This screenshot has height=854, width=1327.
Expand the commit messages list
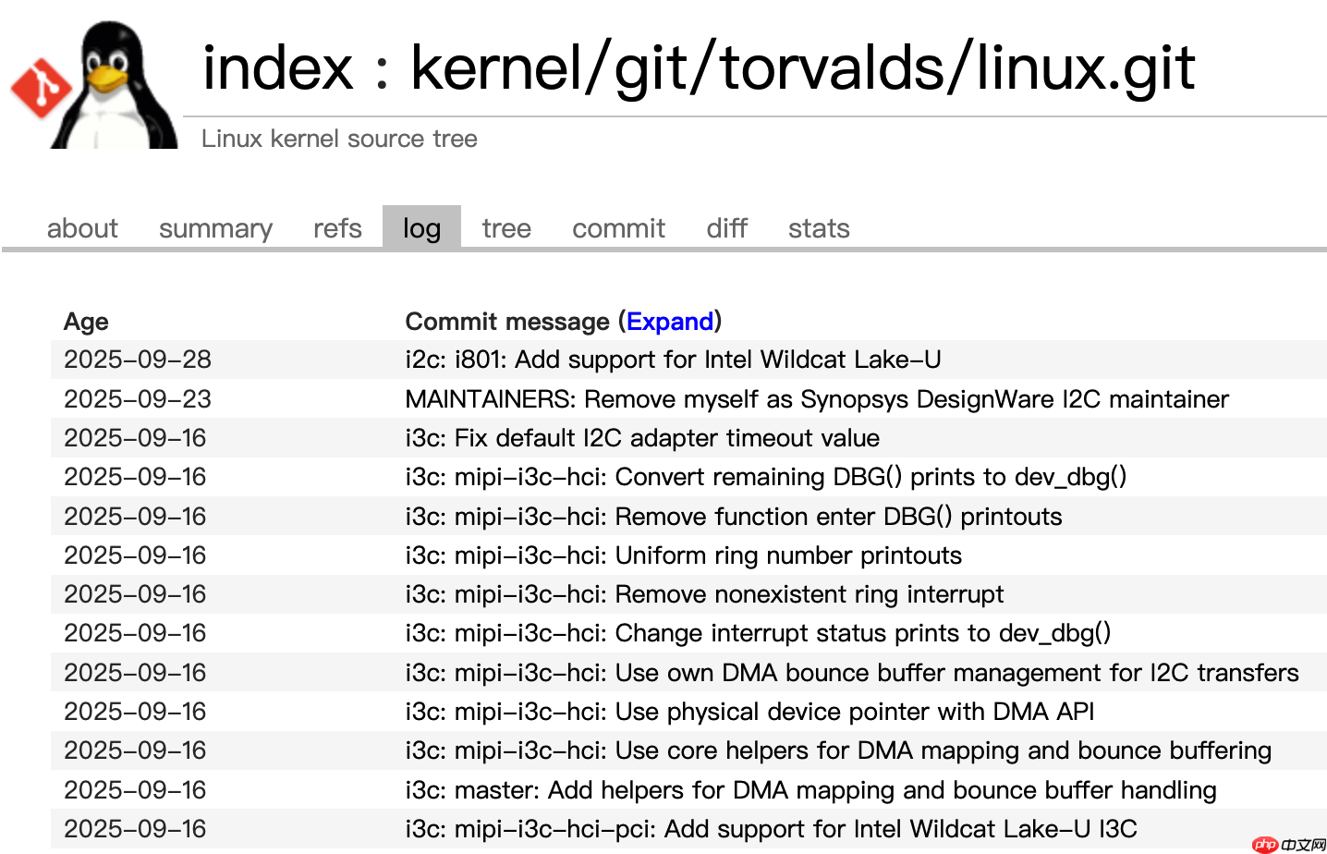(670, 322)
